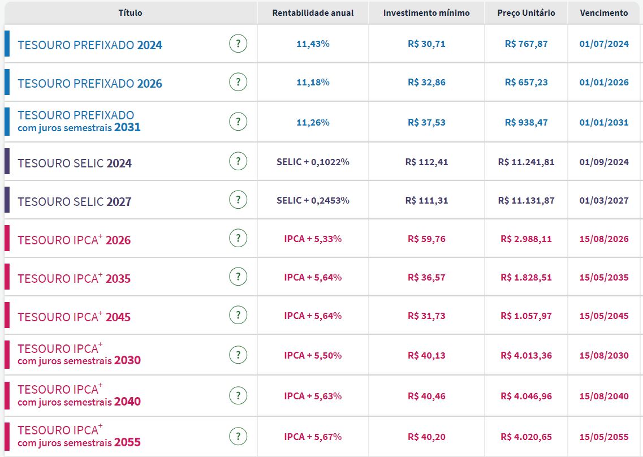Open the help icon for TESOURO IPCA+ 2026
The image size is (643, 457).
(x=239, y=238)
